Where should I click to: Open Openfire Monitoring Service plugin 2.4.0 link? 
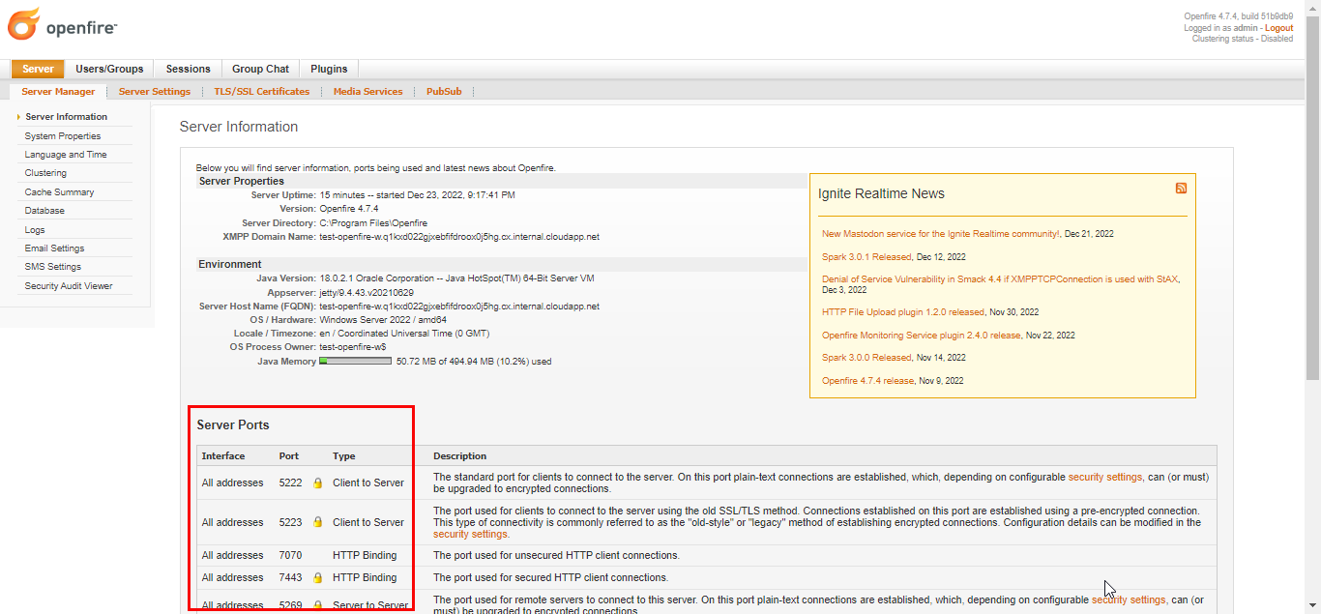pos(921,336)
